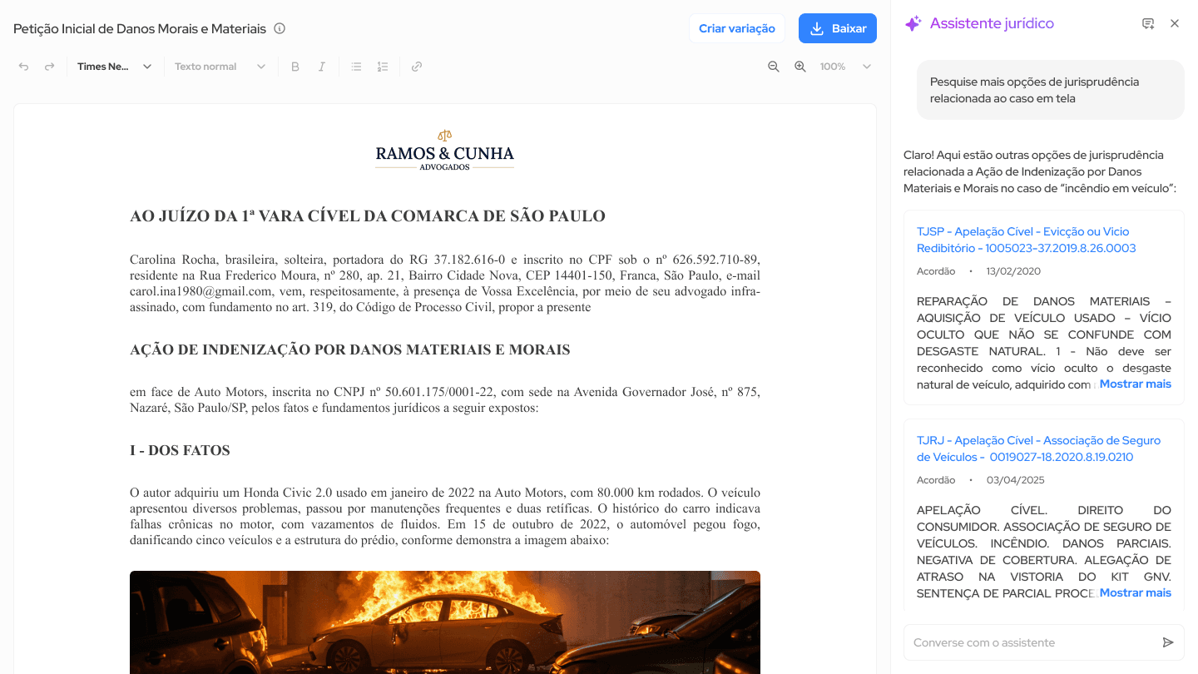Toggle bold formatting
The height and width of the screenshot is (674, 1198).
[295, 67]
